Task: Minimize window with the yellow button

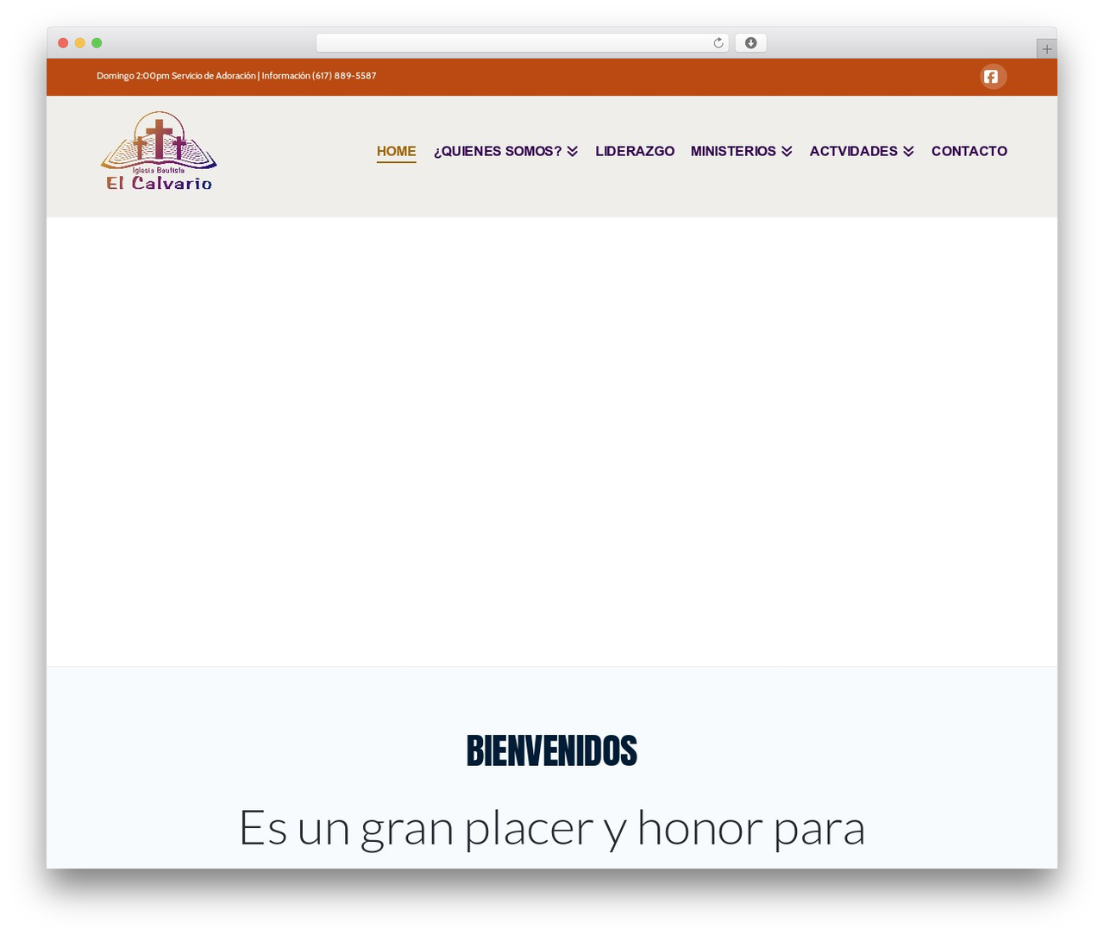Action: point(80,43)
